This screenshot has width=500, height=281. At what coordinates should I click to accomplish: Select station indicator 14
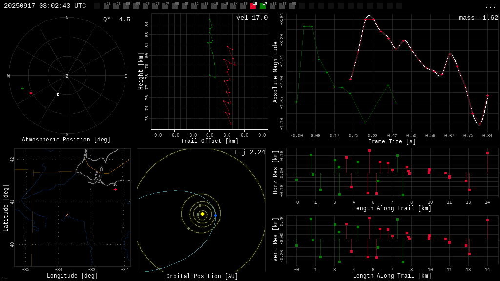[x=233, y=5]
